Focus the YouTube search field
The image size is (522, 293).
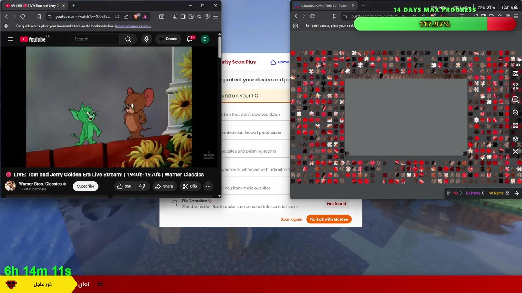pos(96,39)
